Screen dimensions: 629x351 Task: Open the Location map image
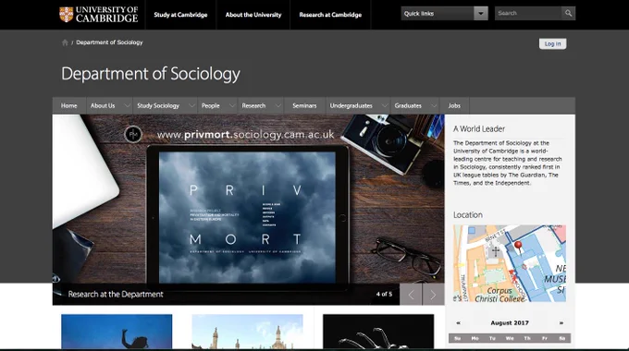510,263
